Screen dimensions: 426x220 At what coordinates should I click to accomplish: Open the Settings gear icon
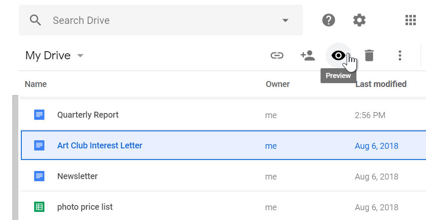pyautogui.click(x=359, y=20)
